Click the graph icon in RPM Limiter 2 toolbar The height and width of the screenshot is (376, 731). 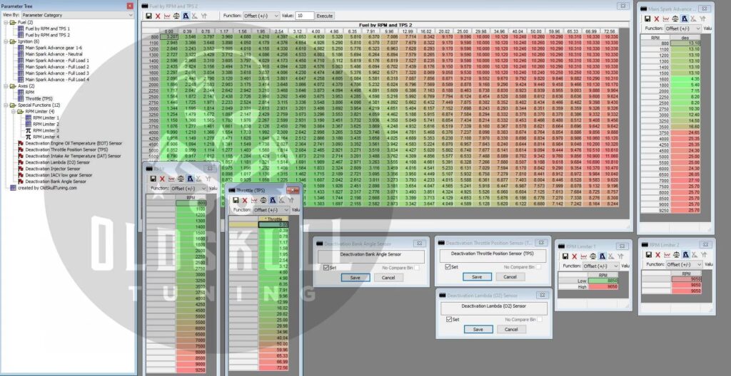click(666, 255)
